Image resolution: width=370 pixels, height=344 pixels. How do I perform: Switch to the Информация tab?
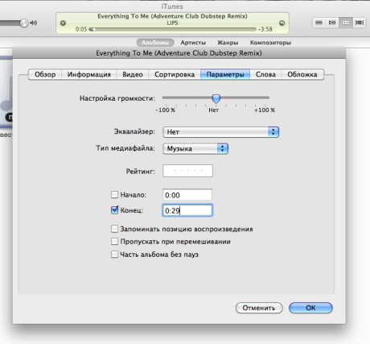tap(89, 74)
